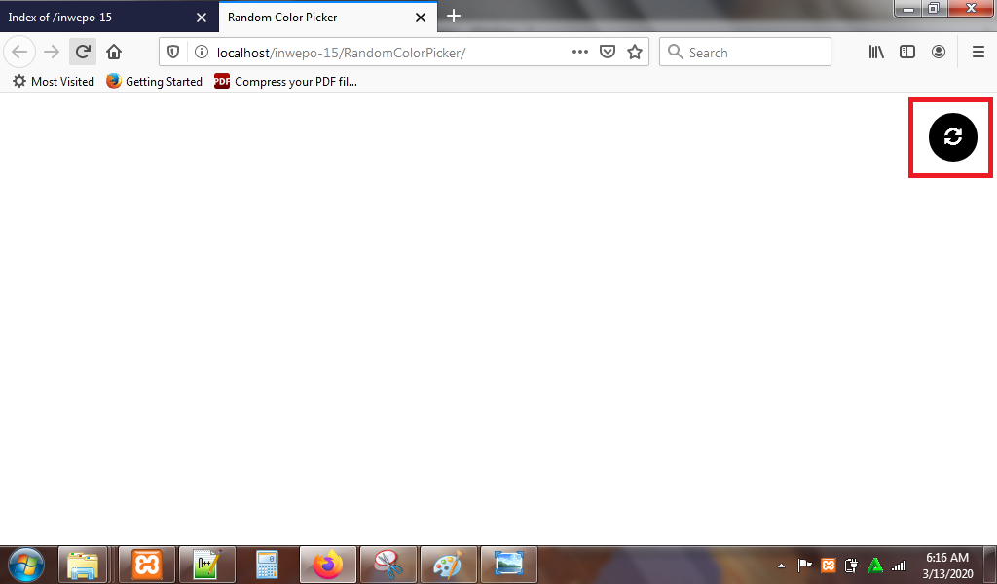Open the Windows Start menu

[x=26, y=565]
